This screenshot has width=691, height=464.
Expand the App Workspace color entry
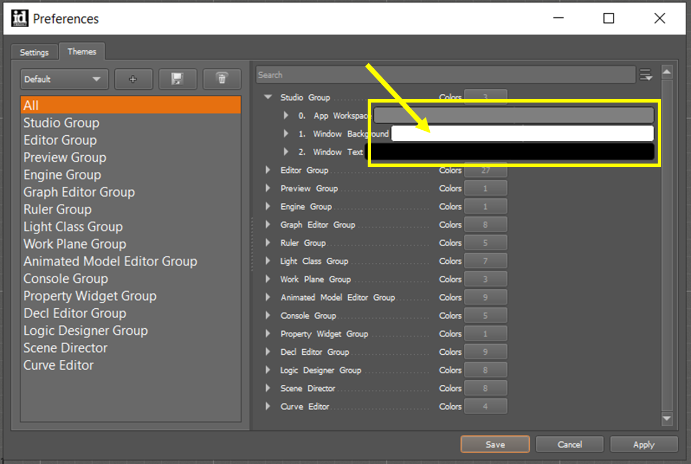(286, 115)
